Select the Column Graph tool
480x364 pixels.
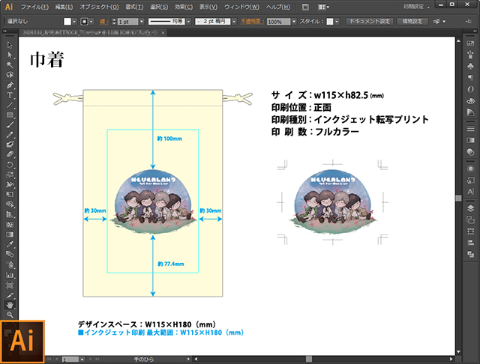[x=10, y=275]
